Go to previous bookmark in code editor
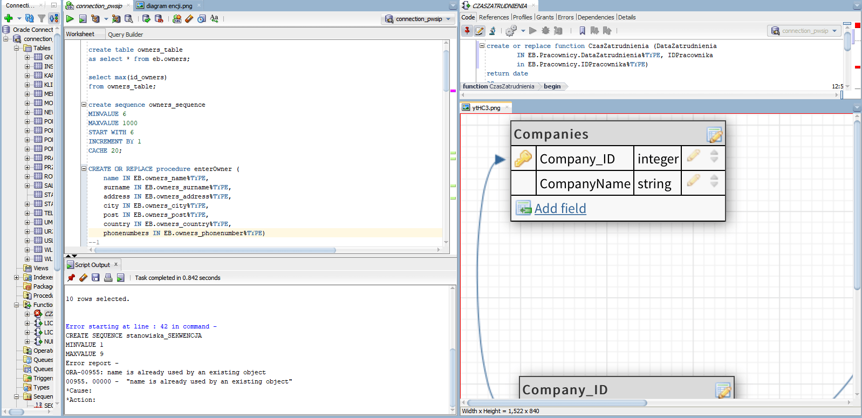 (x=607, y=31)
